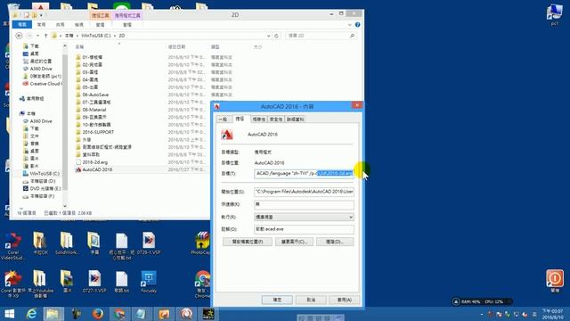Expand the Explorer ribbon chevron
The height and width of the screenshot is (321, 570).
tap(350, 25)
